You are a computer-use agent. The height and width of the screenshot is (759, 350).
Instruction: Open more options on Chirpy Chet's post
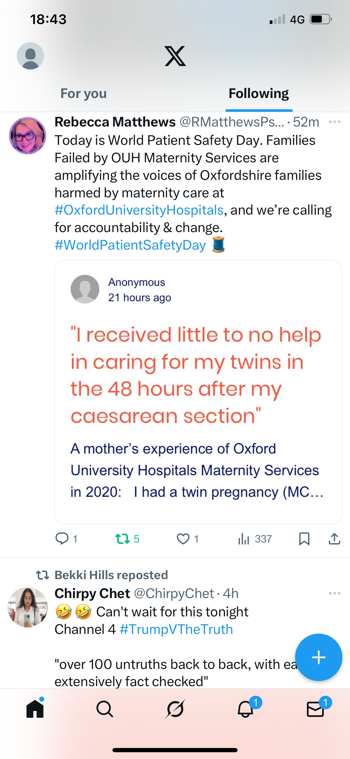335,594
